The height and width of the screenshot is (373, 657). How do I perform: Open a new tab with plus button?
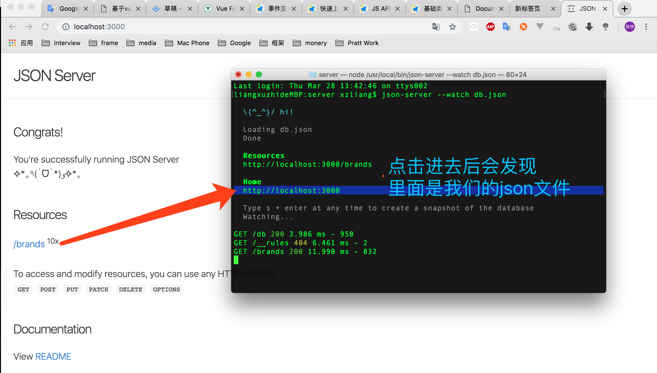(x=624, y=9)
